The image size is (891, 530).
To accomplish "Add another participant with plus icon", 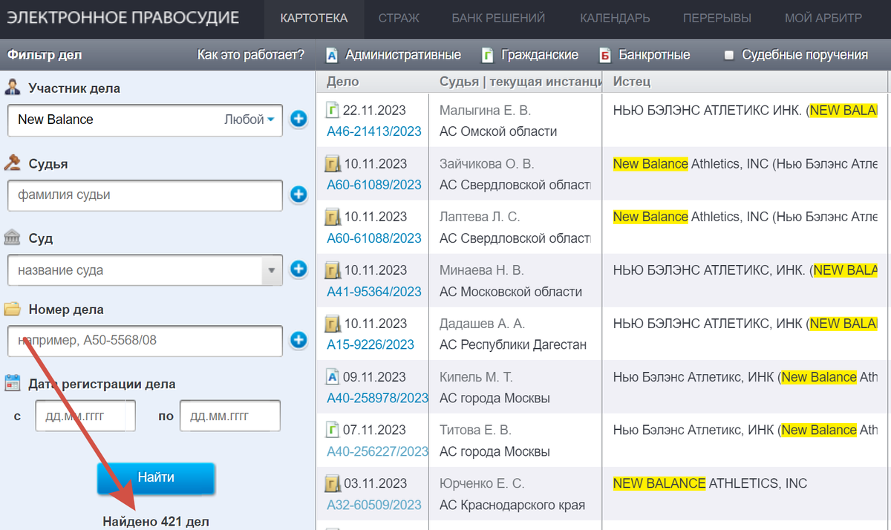I will (x=298, y=119).
